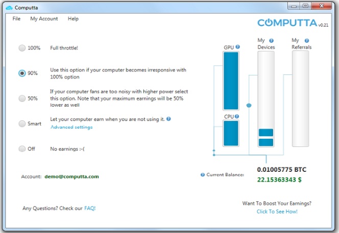Select the 90% power radio button

[22, 73]
